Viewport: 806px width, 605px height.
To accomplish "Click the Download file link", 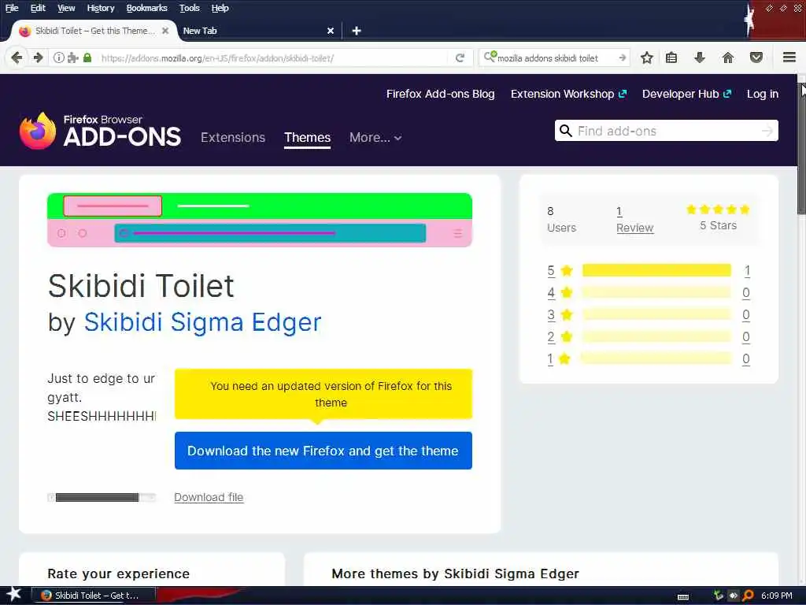I will 209,498.
